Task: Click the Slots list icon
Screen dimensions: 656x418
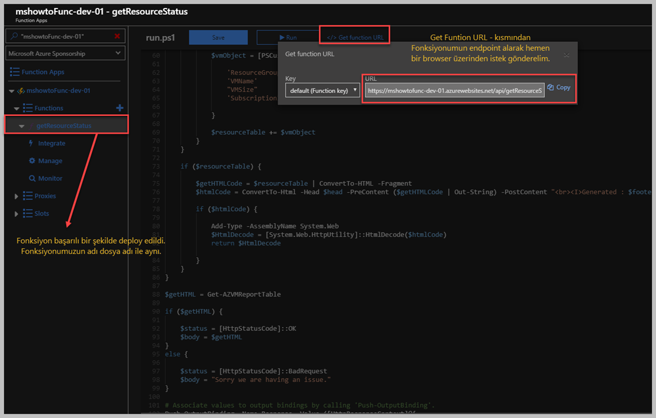Action: (x=28, y=213)
